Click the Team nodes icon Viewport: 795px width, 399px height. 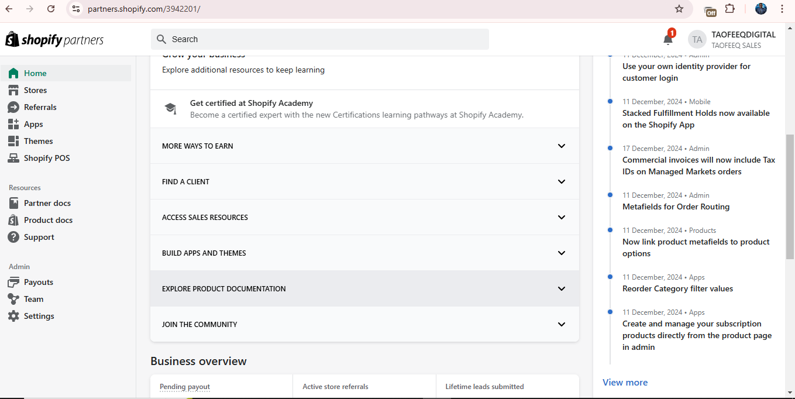point(13,299)
